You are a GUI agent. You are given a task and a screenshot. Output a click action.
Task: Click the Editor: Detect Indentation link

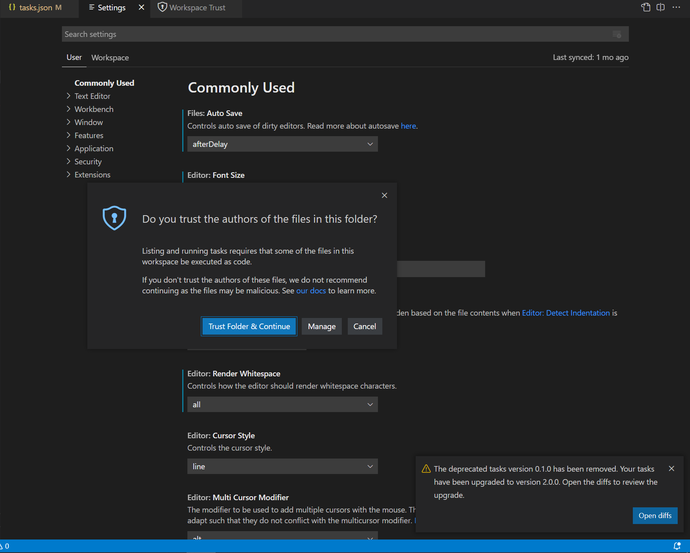(566, 313)
